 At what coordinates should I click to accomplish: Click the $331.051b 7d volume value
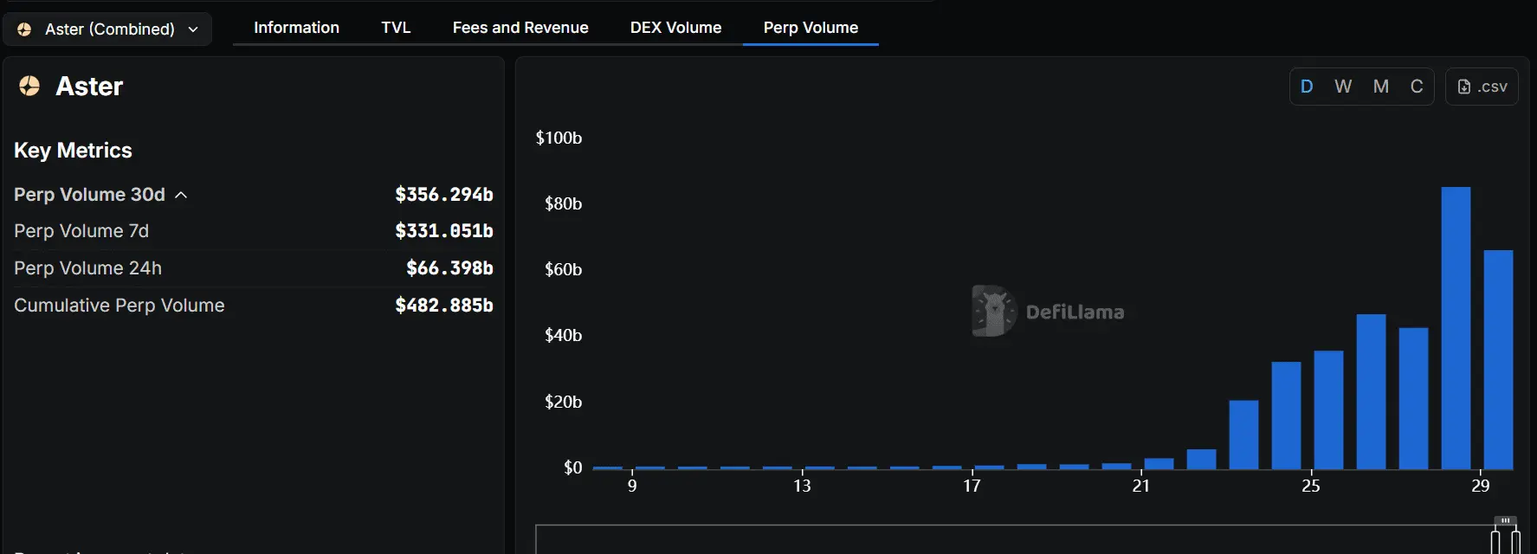[x=444, y=231]
